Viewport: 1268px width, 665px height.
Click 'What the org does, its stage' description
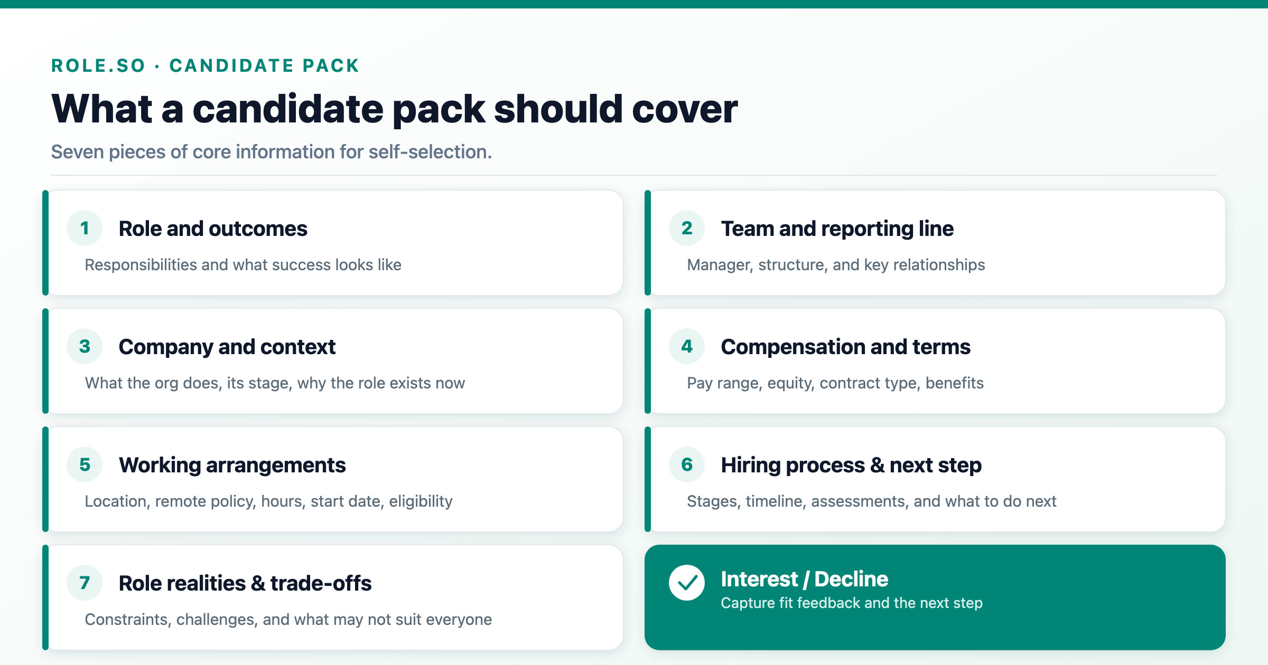tap(275, 383)
